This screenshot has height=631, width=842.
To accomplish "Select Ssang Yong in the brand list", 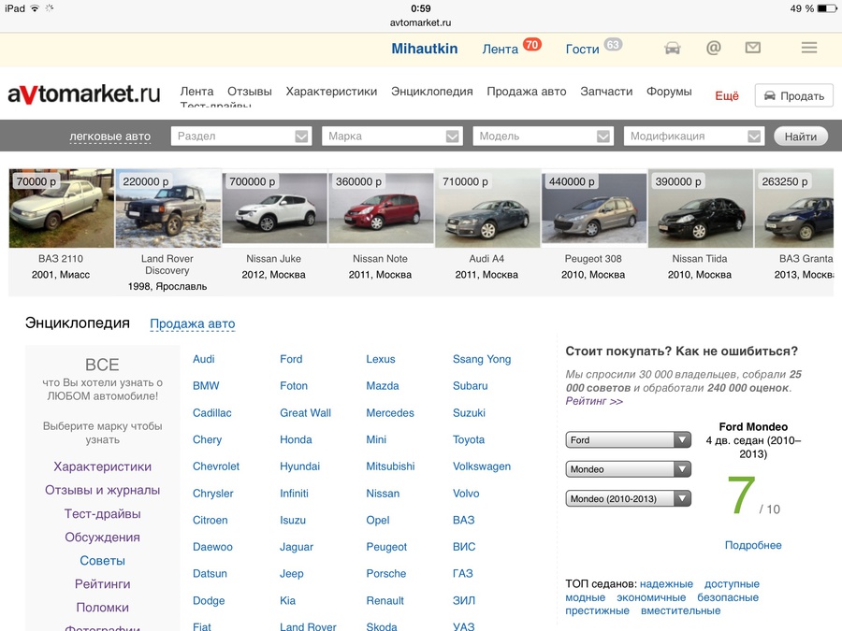I will tap(482, 360).
